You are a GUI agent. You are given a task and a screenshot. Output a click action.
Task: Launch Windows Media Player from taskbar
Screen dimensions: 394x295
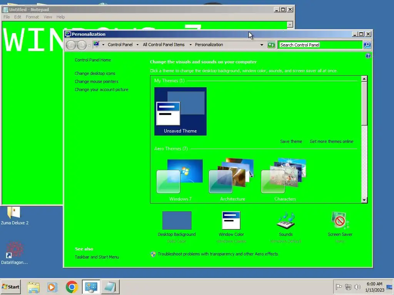tap(52, 287)
